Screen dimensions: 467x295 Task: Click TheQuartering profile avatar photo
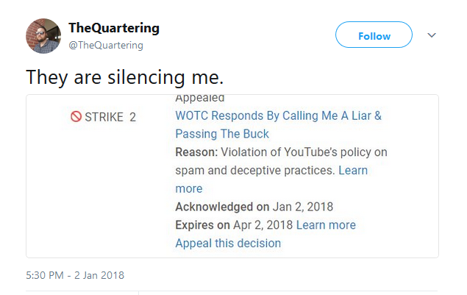tap(43, 35)
